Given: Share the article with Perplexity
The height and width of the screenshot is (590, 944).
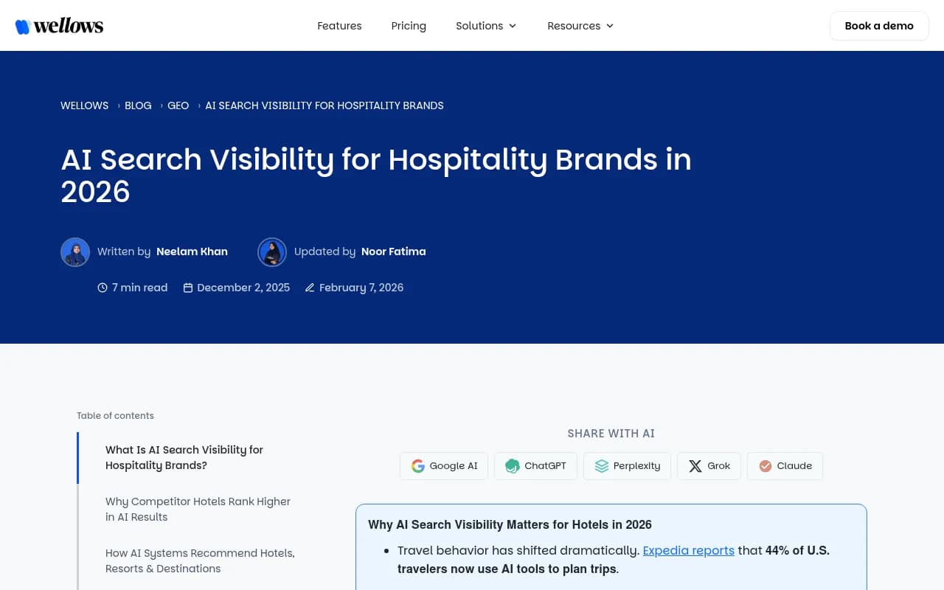Looking at the screenshot, I should pyautogui.click(x=627, y=466).
